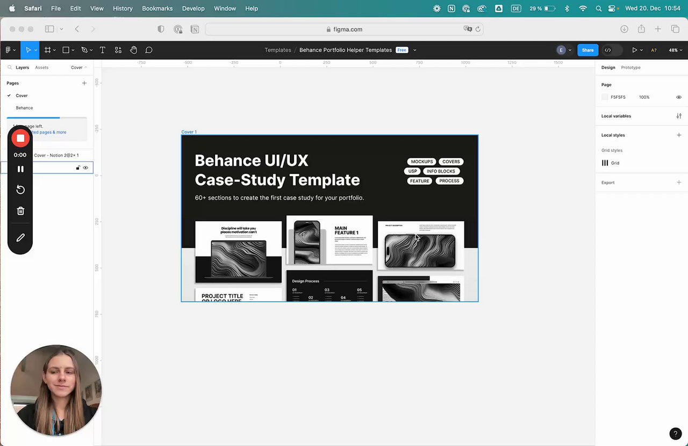Select the Cover page
This screenshot has height=446, width=688.
(21, 96)
